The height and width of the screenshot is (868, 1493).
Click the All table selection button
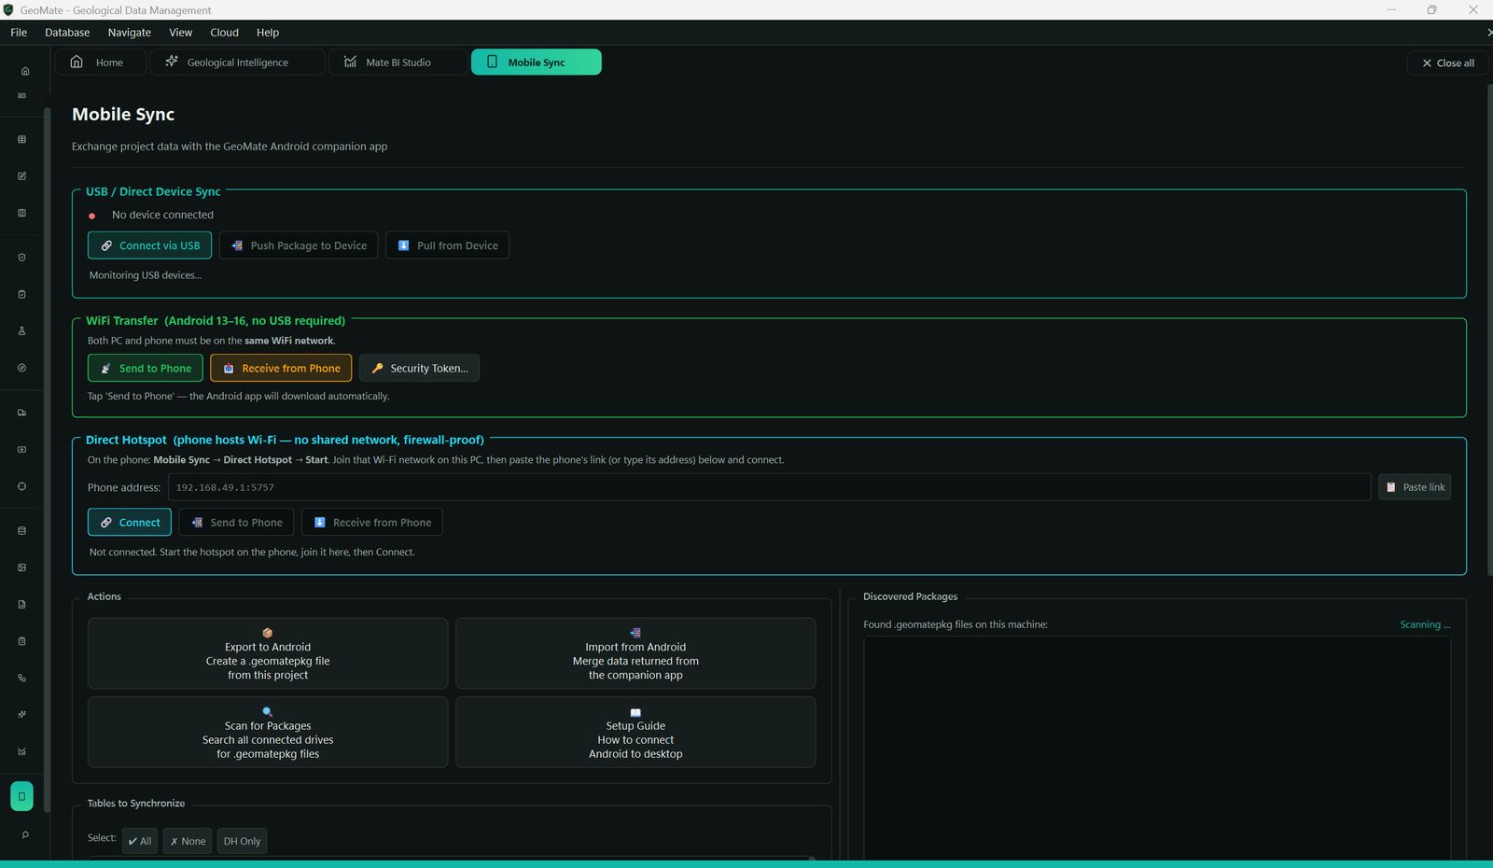tap(140, 841)
